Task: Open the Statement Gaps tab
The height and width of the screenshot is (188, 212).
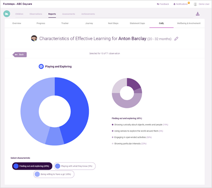Action: (137, 23)
